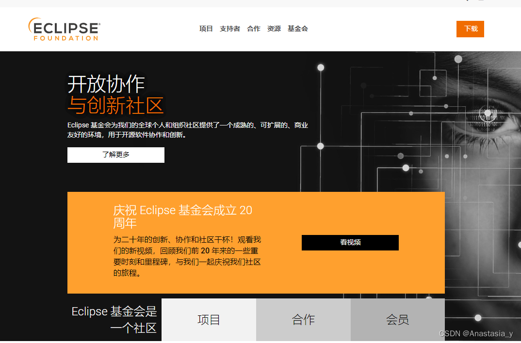Select the 会员 tab at the bottom
Viewport: 521px width, 343px height.
pyautogui.click(x=398, y=320)
